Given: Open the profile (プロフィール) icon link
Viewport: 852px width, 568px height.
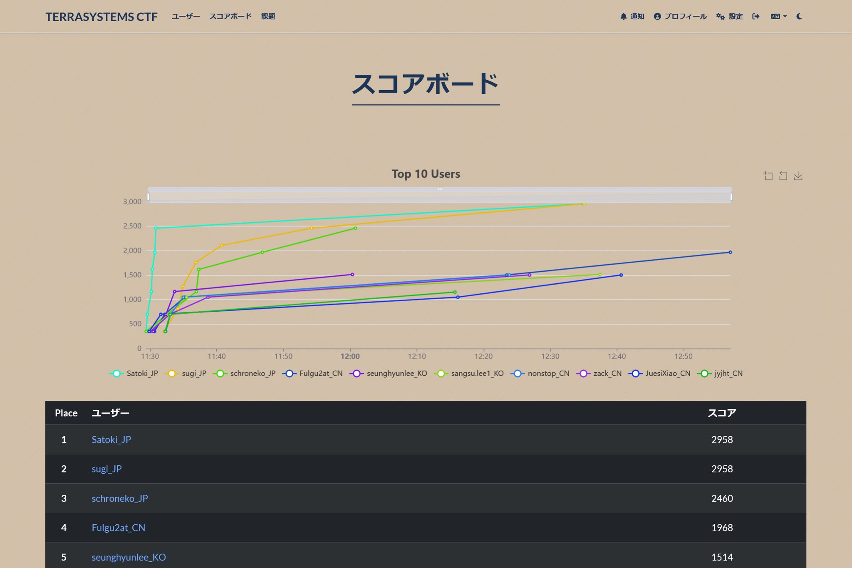Looking at the screenshot, I should point(657,17).
